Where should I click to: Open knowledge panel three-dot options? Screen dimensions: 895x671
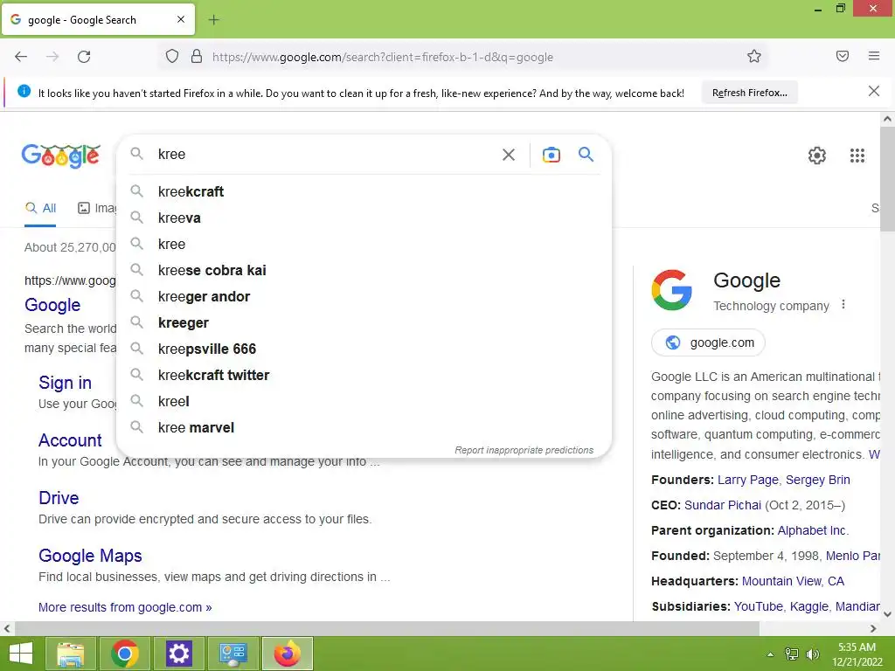843,305
